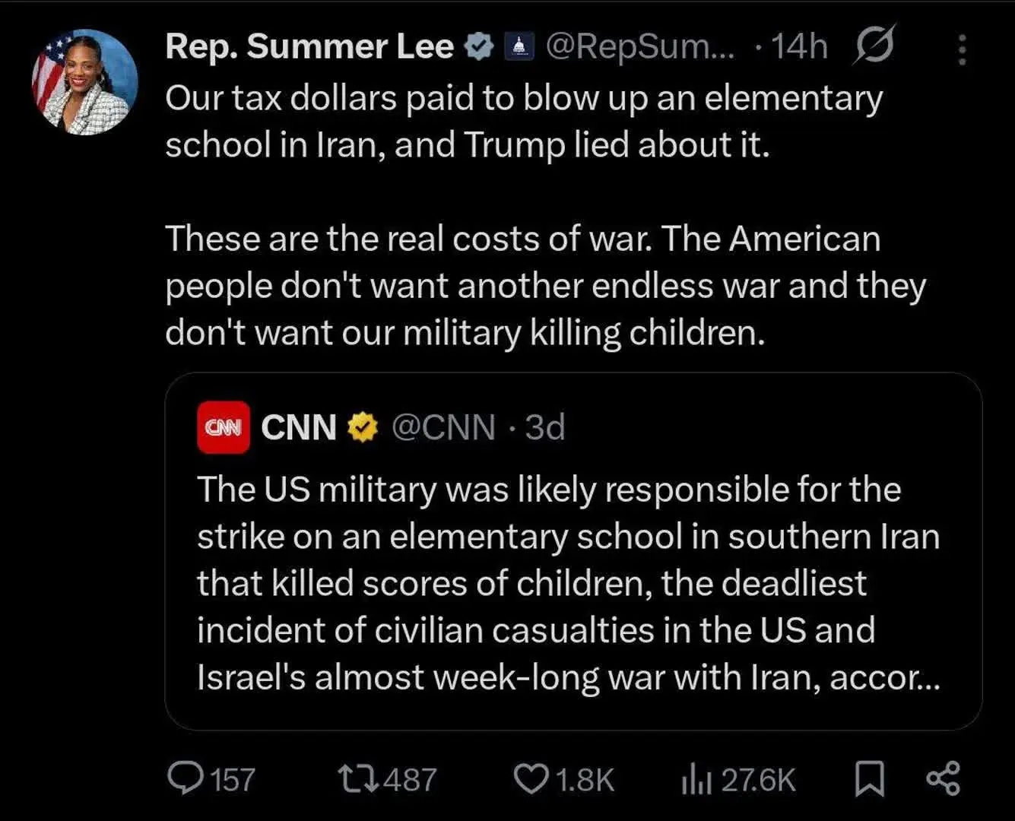Screen dimensions: 1015x821
Task: Click the CNN account name in quote
Action: [299, 427]
